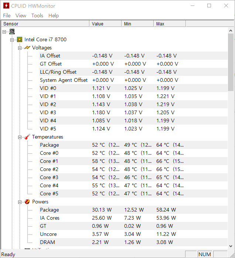Click the 7.23 W minimum IA Cores value
Screen dimensions: 235x258
pyautogui.click(x=132, y=218)
